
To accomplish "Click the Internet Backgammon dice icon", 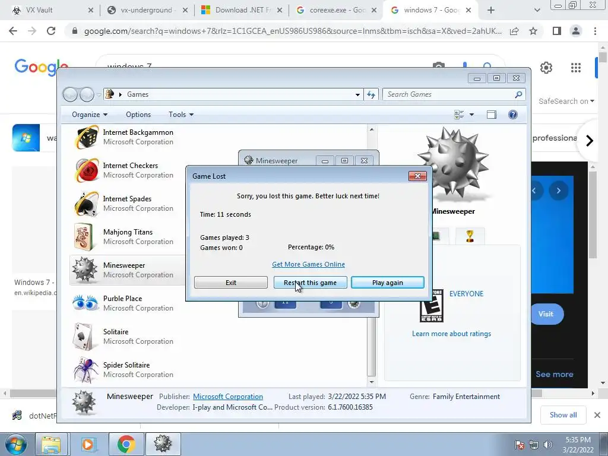I will [87, 137].
